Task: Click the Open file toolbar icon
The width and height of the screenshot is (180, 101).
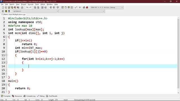Action: [6, 8]
